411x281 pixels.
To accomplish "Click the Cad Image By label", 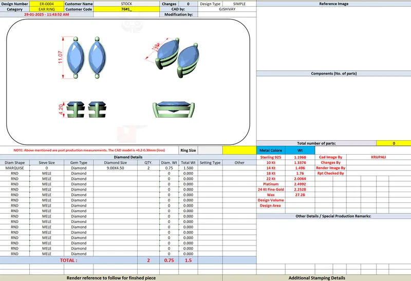I will point(330,157).
